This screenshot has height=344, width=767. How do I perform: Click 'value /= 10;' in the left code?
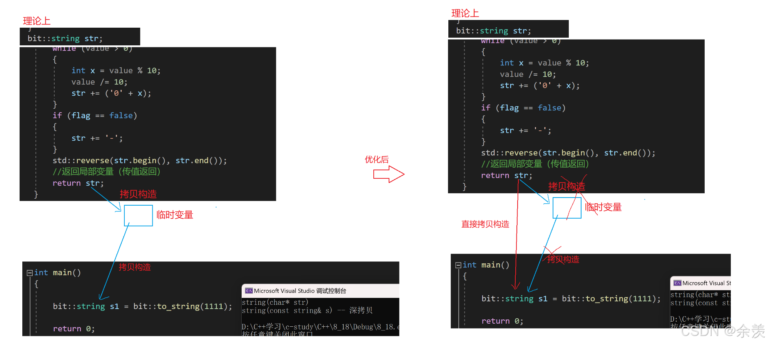[99, 82]
